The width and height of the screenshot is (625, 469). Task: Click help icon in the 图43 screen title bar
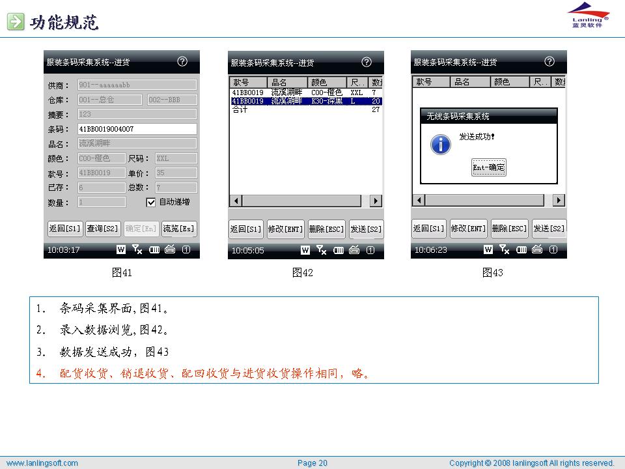pos(549,62)
